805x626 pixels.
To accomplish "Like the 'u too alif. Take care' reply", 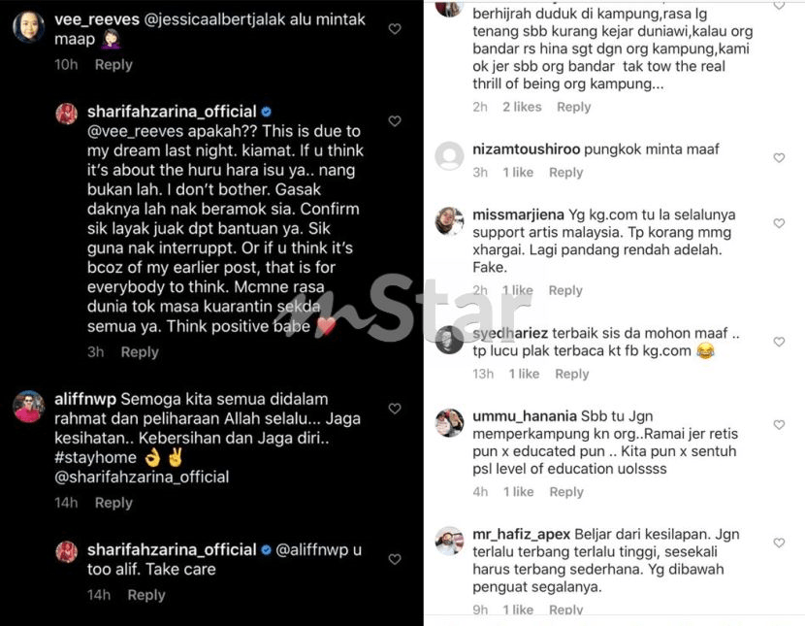I will click(395, 559).
